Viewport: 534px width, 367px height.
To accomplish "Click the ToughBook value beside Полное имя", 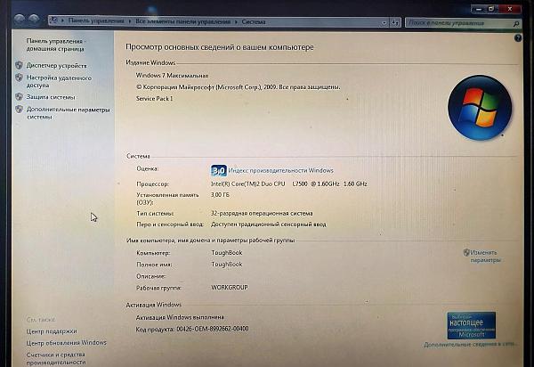I will [x=226, y=264].
